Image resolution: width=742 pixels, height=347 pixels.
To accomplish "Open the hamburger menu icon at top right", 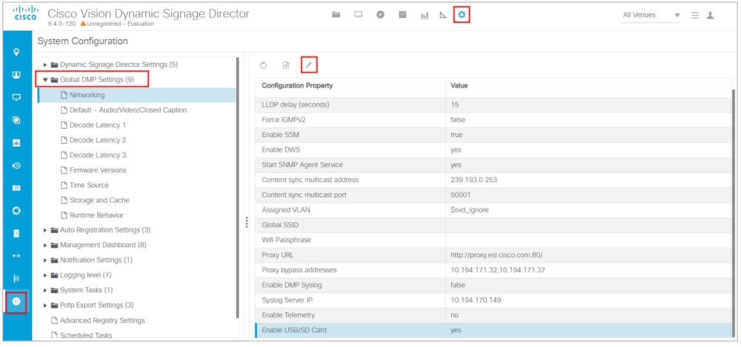I will click(695, 15).
